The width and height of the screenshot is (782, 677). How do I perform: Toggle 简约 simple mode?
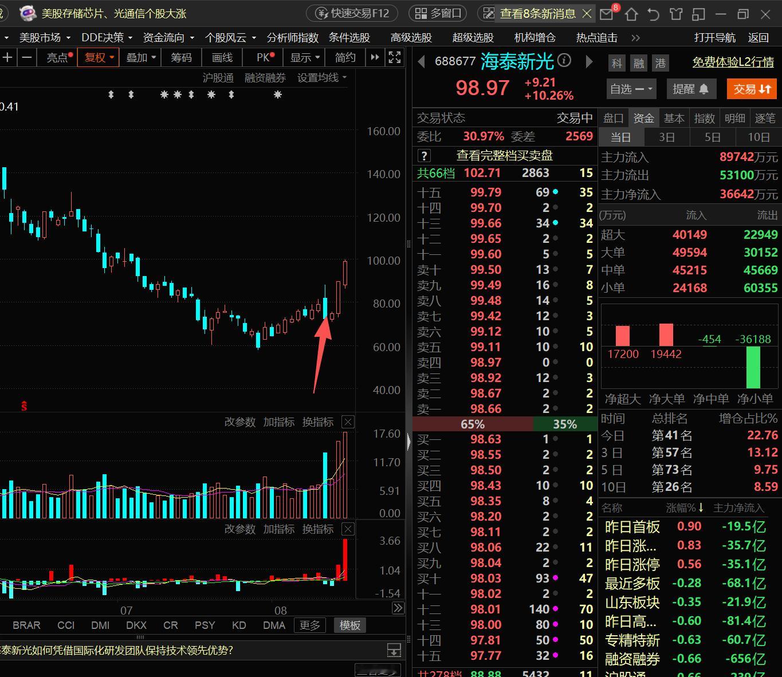click(345, 57)
